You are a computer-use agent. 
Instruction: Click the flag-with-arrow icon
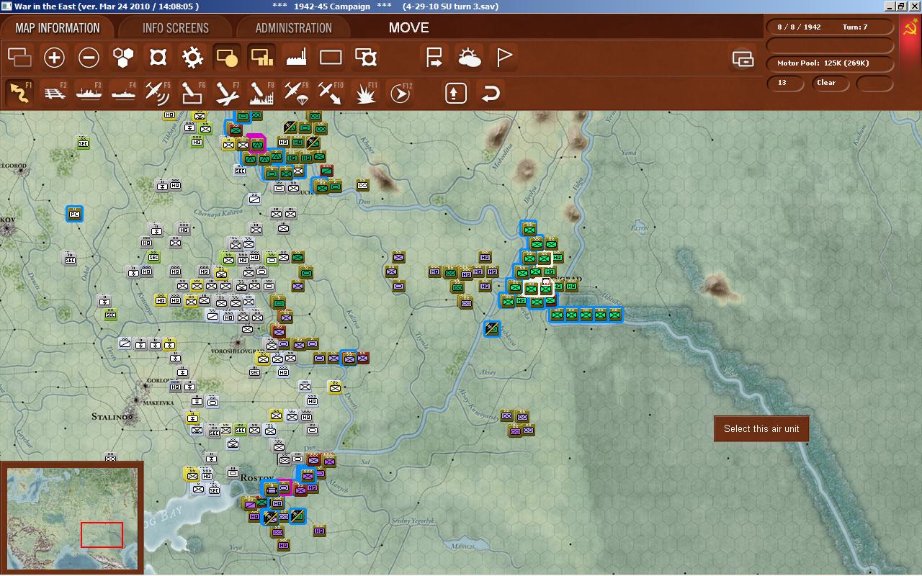click(434, 57)
